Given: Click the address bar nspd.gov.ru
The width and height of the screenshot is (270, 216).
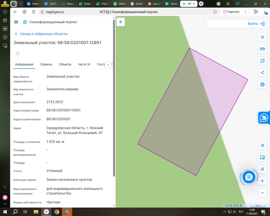Looking at the screenshot, I should click(55, 12).
